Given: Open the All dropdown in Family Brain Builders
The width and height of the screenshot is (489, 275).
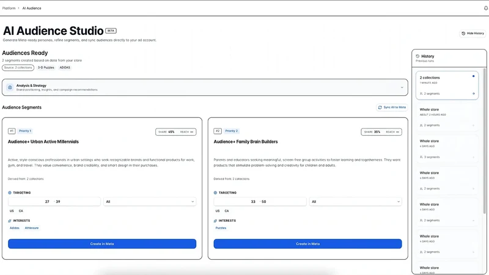Looking at the screenshot, I should coord(356,202).
